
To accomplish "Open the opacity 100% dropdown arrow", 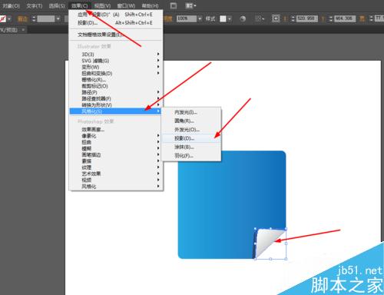I will 200,18.
